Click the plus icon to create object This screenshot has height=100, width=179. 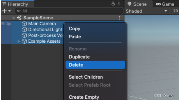click(x=4, y=11)
